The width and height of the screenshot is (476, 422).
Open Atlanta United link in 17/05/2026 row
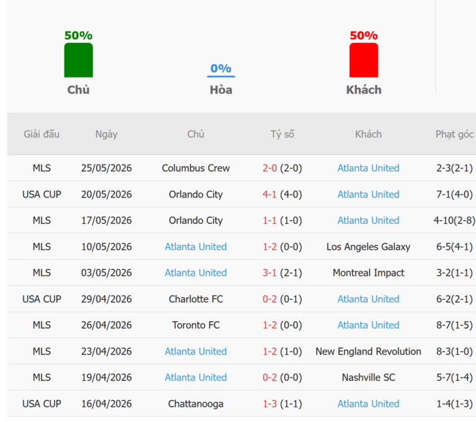click(368, 220)
